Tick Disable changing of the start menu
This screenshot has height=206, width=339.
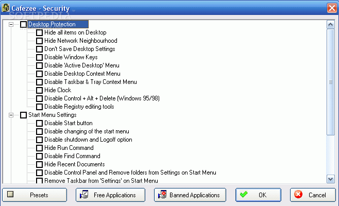39,131
